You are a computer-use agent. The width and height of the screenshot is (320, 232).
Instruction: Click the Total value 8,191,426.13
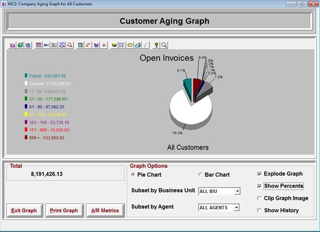click(x=47, y=174)
